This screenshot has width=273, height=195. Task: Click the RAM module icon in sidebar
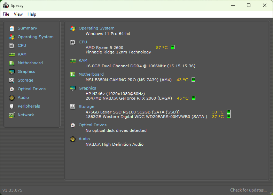click(12, 54)
